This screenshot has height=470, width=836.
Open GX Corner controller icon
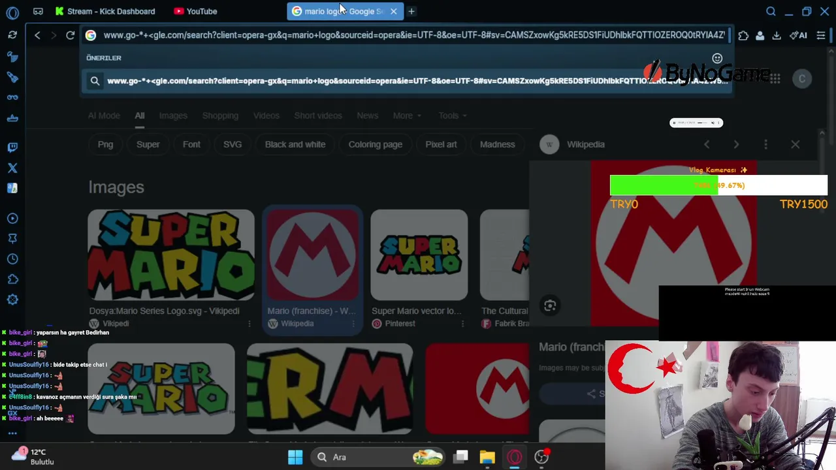tap(38, 11)
